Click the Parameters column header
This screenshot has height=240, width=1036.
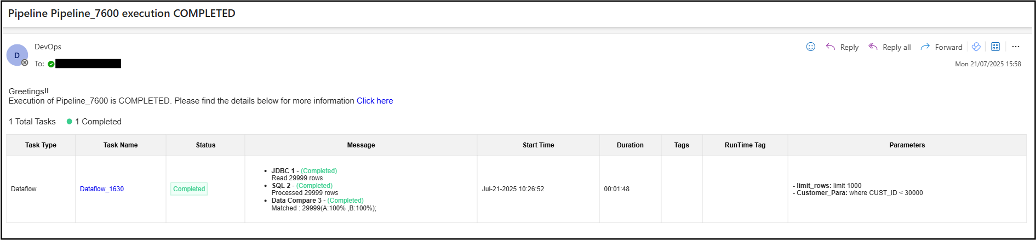tap(907, 145)
